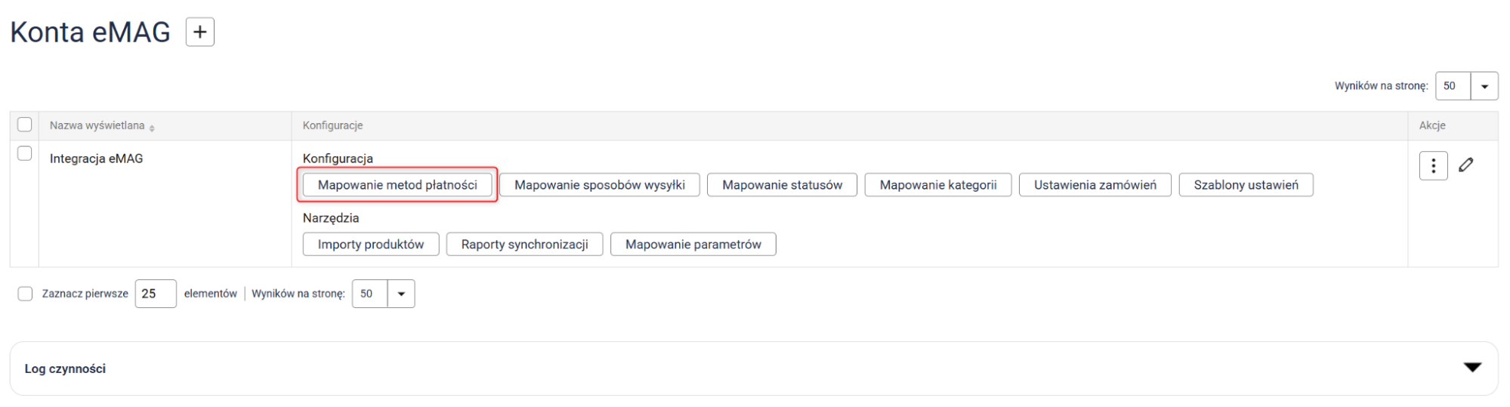Screen dimensions: 1510x407
Task: Open bottom Wyników na stronę dropdown arrow
Action: [401, 294]
